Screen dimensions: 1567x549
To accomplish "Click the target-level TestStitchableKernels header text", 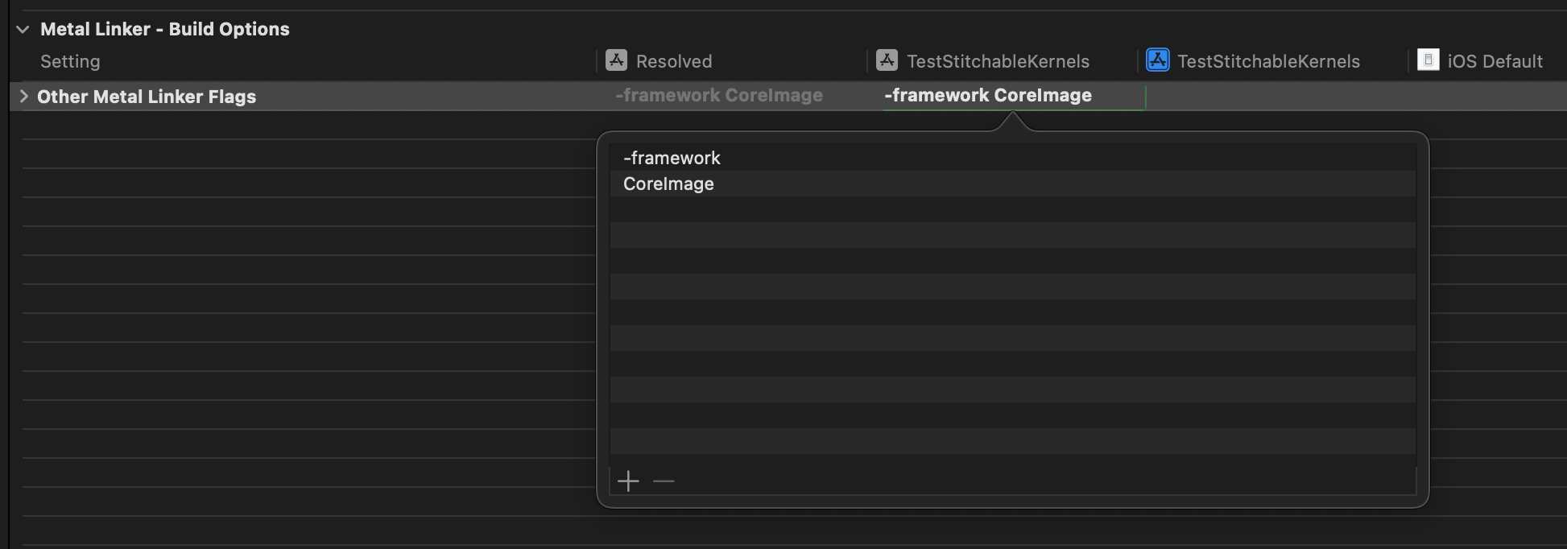I will pyautogui.click(x=1268, y=61).
